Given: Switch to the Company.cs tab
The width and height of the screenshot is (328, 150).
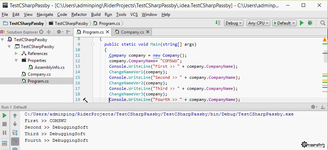Looking at the screenshot, I should click(132, 32).
